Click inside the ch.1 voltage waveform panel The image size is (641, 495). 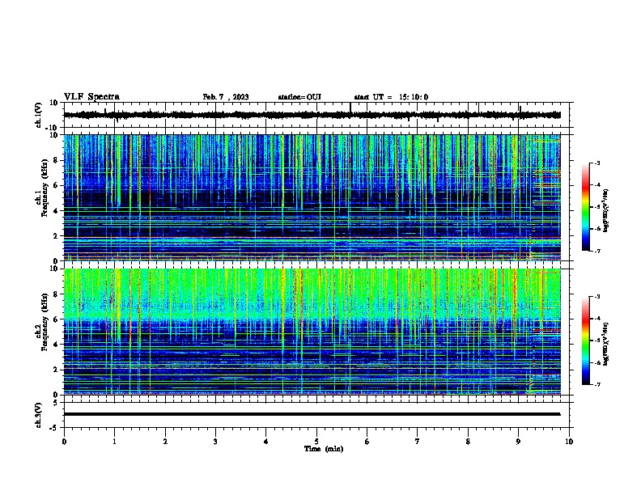(316, 115)
